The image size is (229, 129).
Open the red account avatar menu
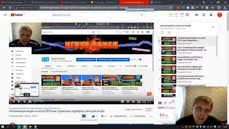click(x=219, y=15)
